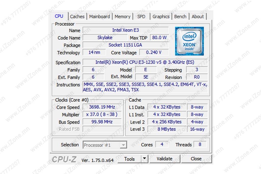
Task: Show the About tab
Action: pos(198,17)
